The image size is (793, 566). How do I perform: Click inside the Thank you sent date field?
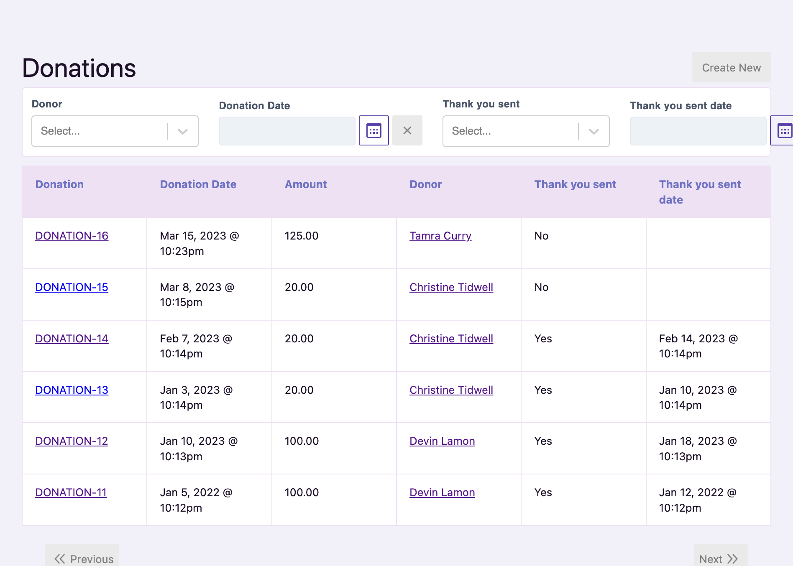click(x=698, y=130)
